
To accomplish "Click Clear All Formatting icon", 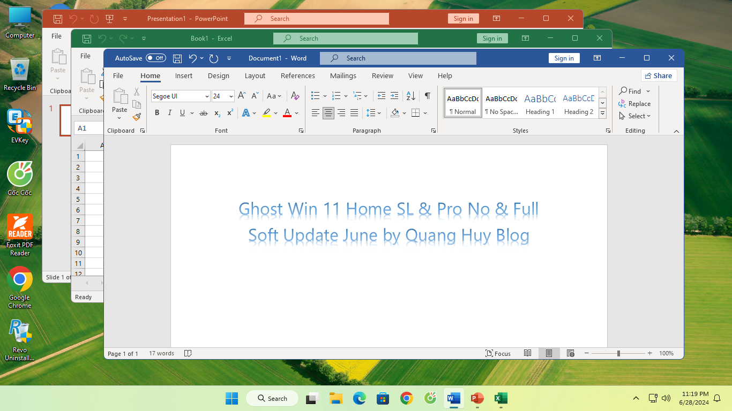I will coord(295,96).
